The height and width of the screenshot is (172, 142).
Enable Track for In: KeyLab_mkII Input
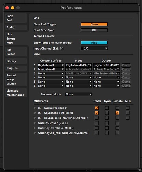pos(96,118)
